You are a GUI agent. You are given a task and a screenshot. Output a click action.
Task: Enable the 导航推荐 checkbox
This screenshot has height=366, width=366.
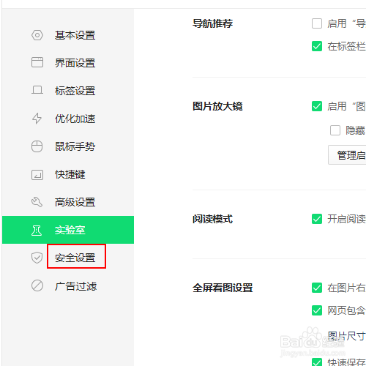(x=317, y=23)
